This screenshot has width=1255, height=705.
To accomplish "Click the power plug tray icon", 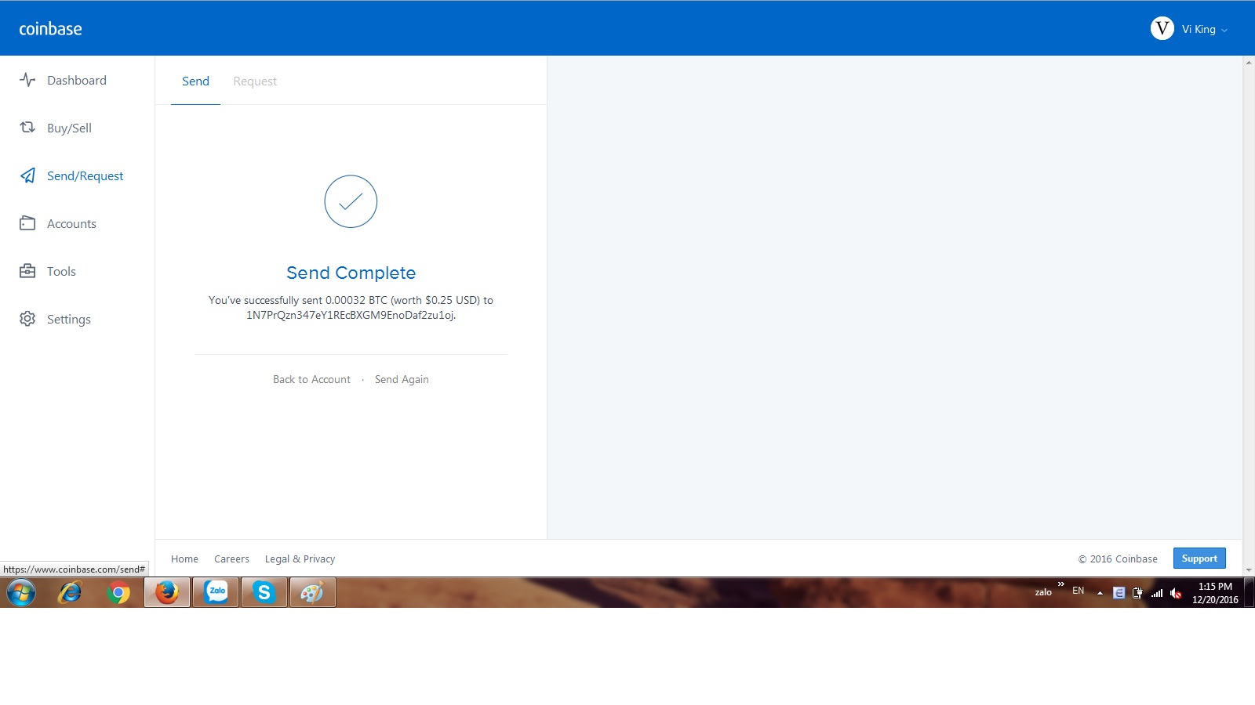I will [x=1137, y=593].
